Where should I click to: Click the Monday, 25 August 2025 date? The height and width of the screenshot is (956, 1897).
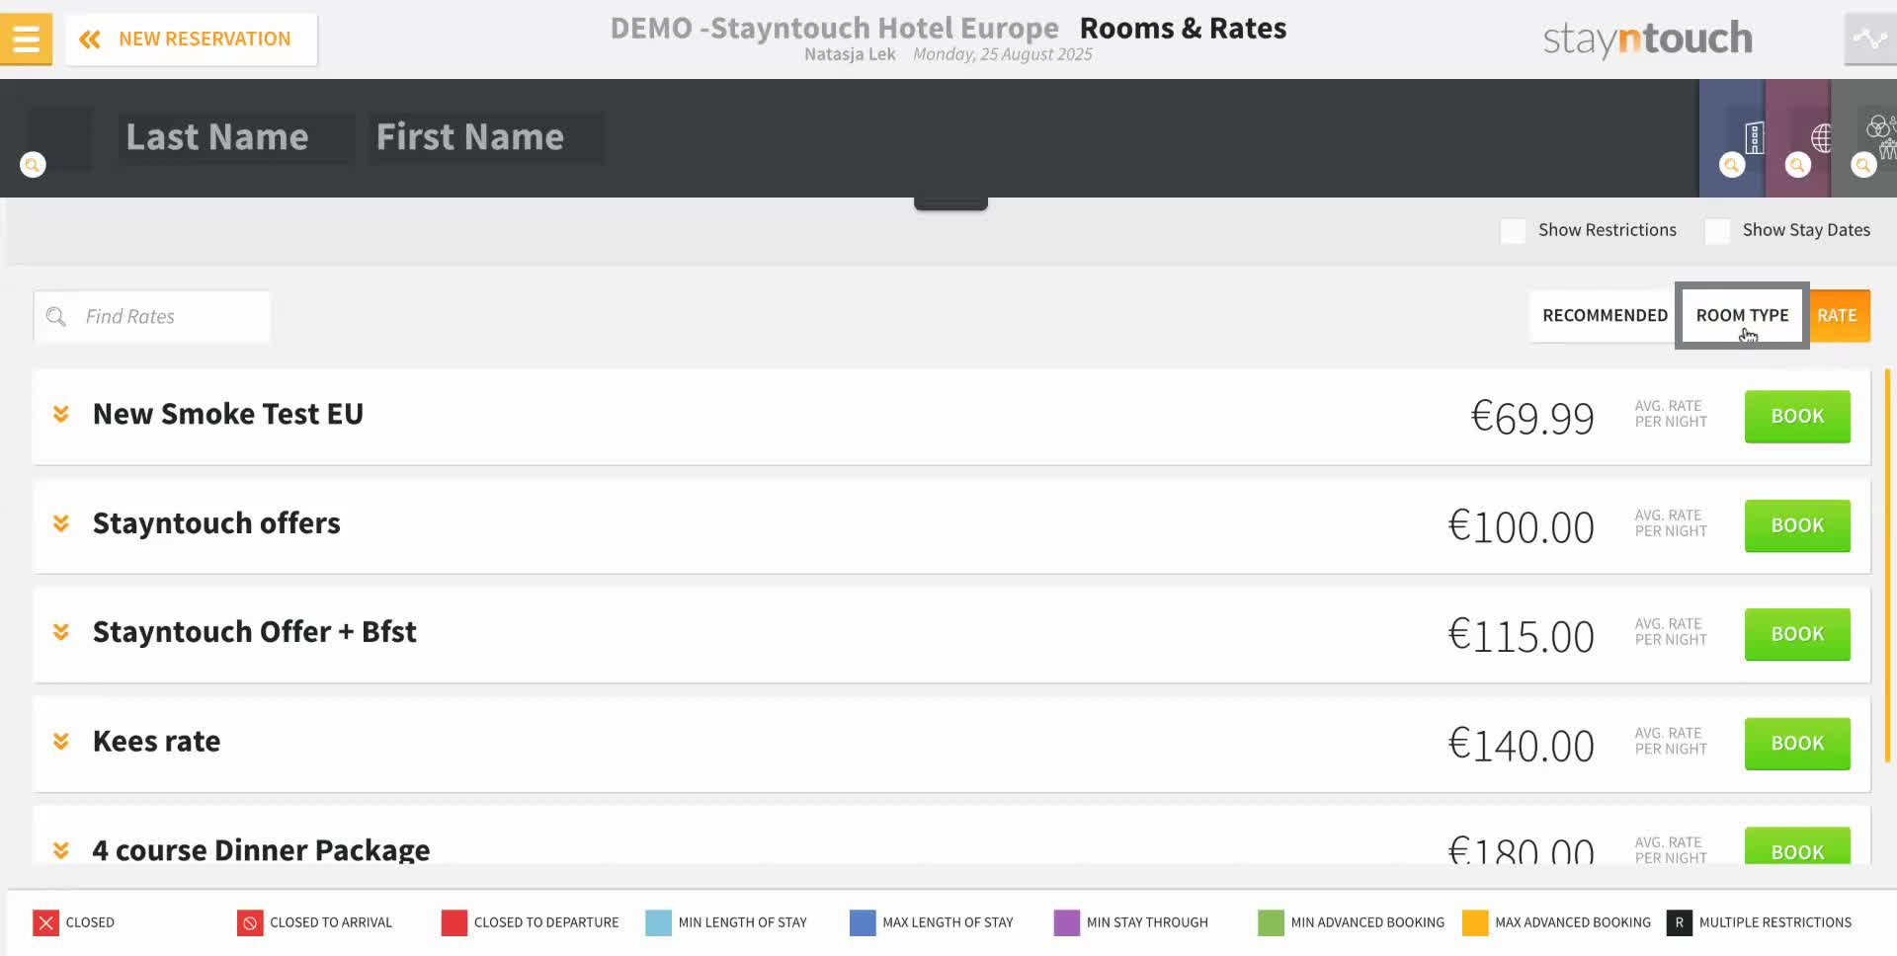point(1003,54)
